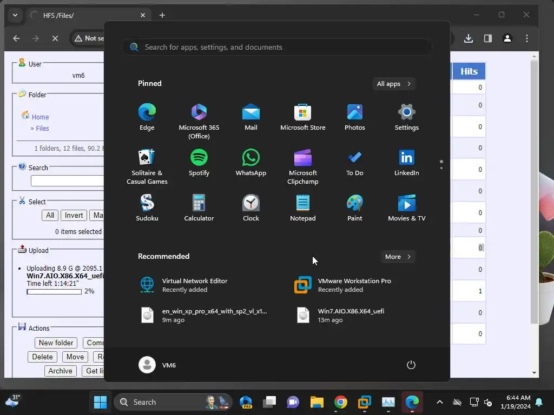Click Windows Start button on taskbar
This screenshot has width=554, height=415.
click(x=100, y=402)
